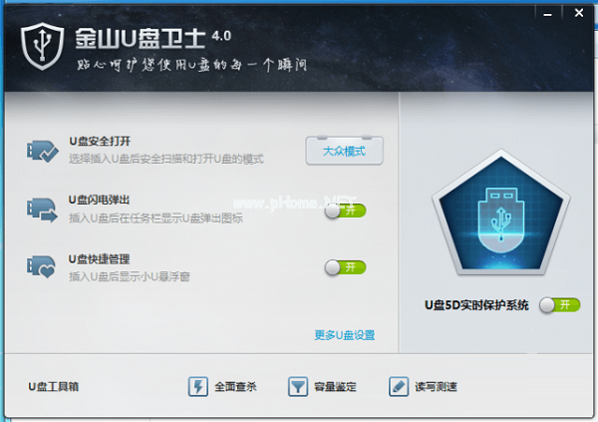The image size is (598, 422).
Task: Click the U盘闪电弹出 eject arrow icon
Action: tap(42, 210)
